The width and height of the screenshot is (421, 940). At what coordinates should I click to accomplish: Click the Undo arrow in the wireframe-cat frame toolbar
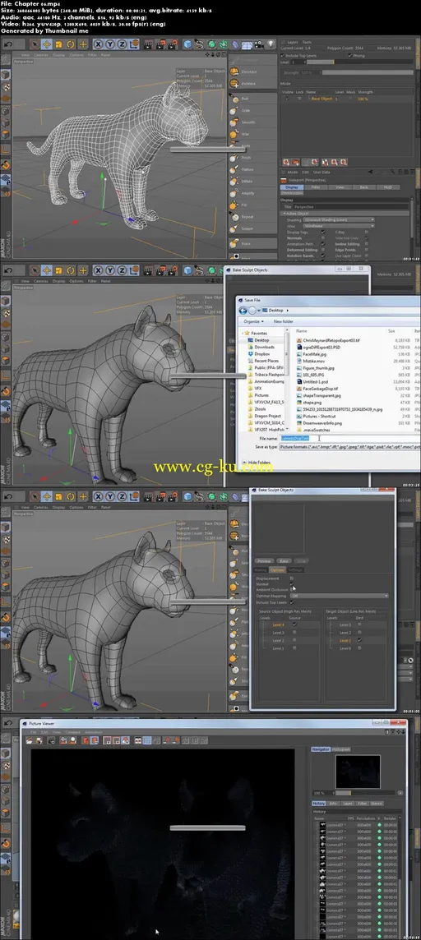point(8,44)
